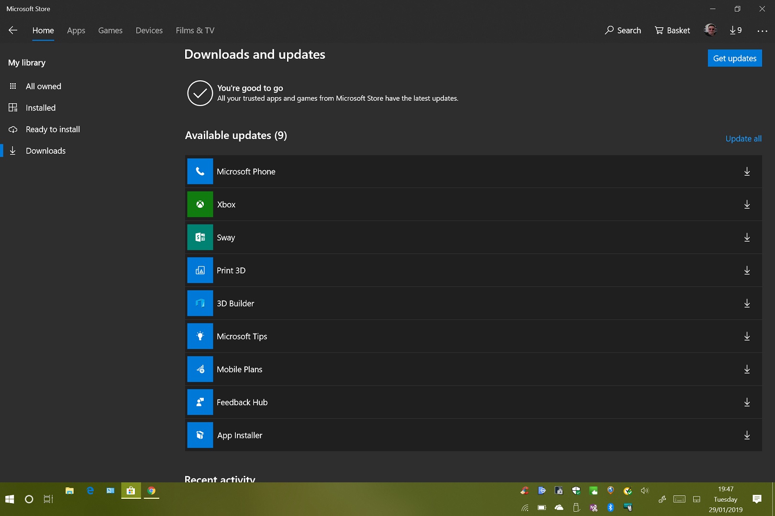Open the Windows Start menu

[x=10, y=499]
